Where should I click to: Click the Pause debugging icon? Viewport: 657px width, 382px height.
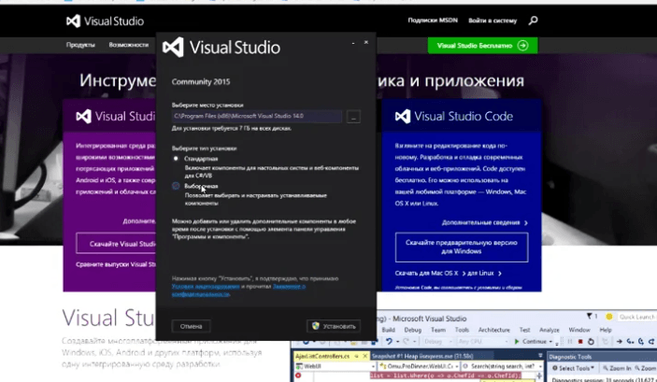[x=570, y=341]
